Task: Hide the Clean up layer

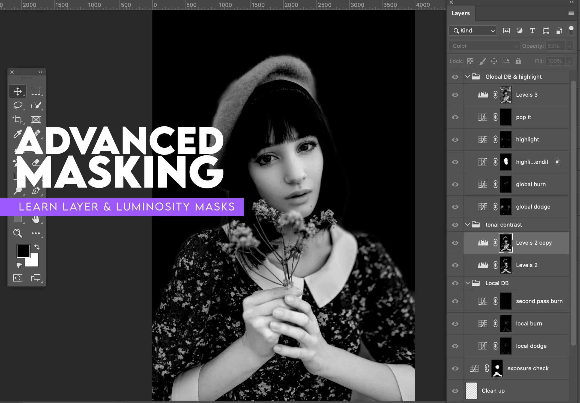Action: tap(455, 391)
